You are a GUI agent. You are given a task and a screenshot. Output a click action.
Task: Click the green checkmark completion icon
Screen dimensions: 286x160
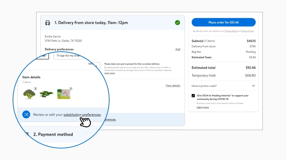tap(177, 22)
